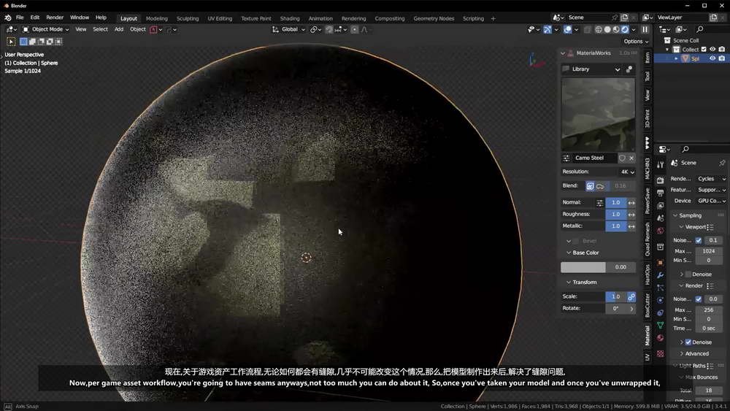Viewport: 730px width, 411px height.
Task: Click Normal map settings icon
Action: pos(599,202)
